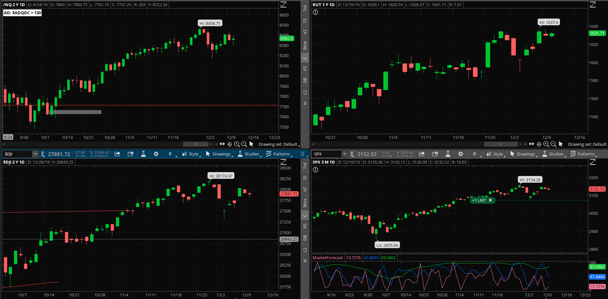Click price axis icon atop RUT chart
This screenshot has width=608, height=299.
pyautogui.click(x=593, y=5)
